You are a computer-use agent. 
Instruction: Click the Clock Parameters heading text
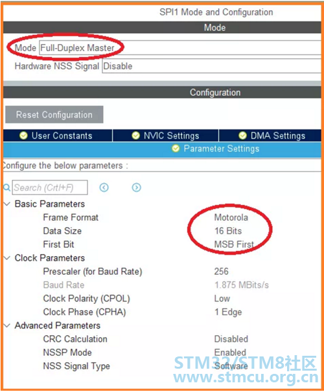(x=50, y=258)
